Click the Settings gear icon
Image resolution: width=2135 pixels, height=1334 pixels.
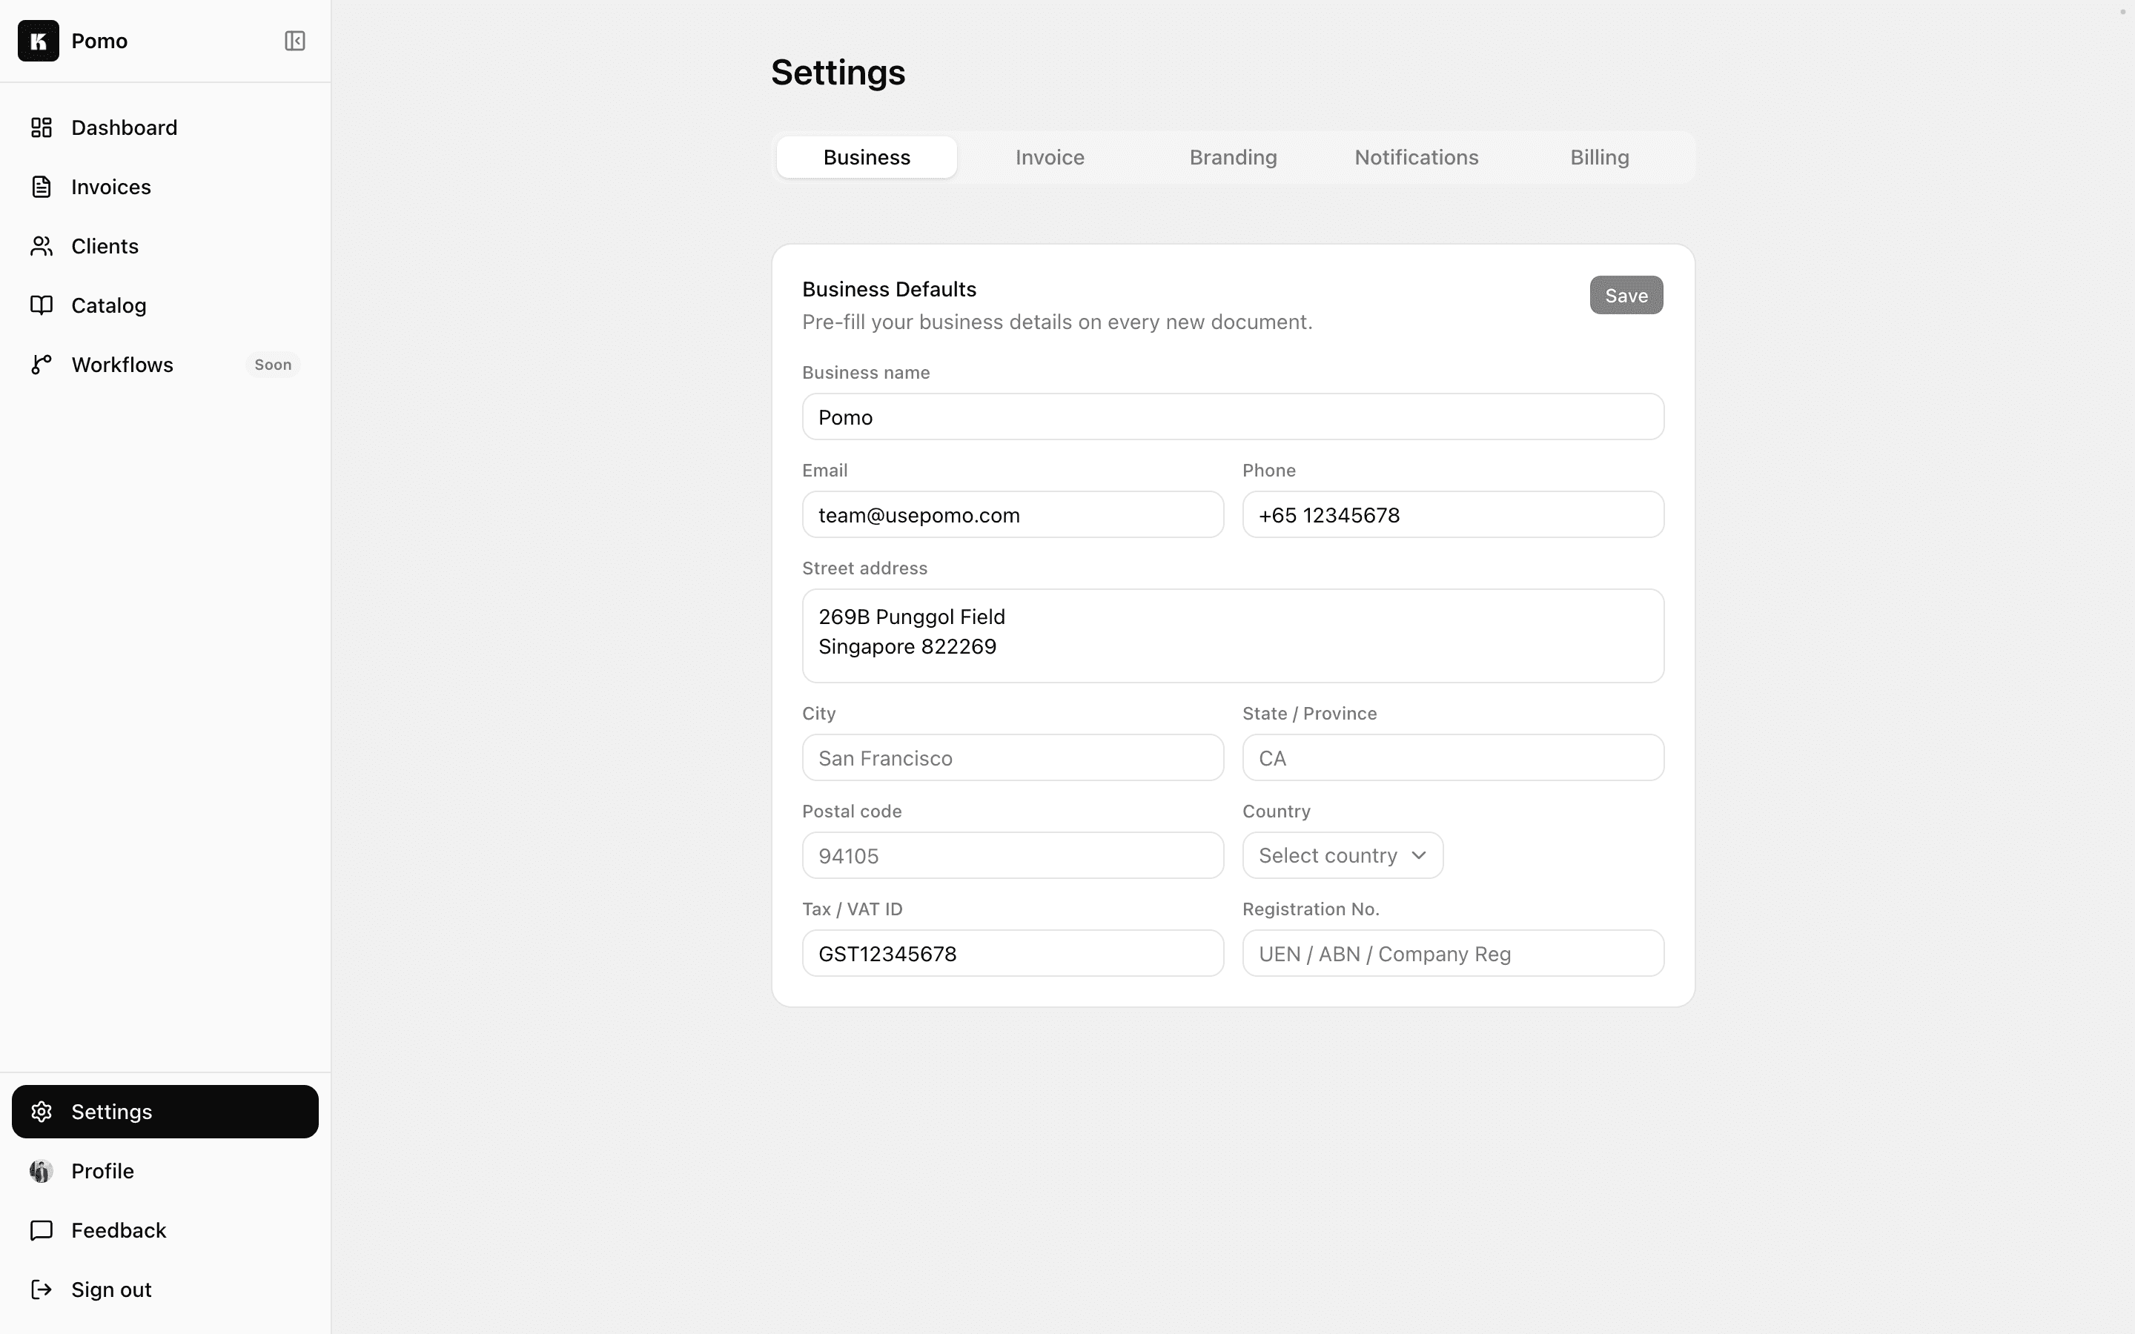(x=41, y=1111)
